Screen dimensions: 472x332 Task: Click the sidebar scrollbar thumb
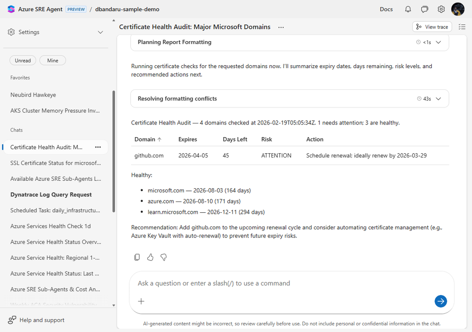[x=113, y=151]
